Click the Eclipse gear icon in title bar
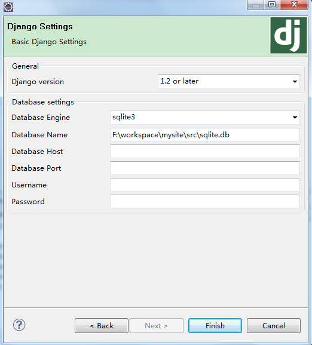The width and height of the screenshot is (312, 345). (8, 7)
